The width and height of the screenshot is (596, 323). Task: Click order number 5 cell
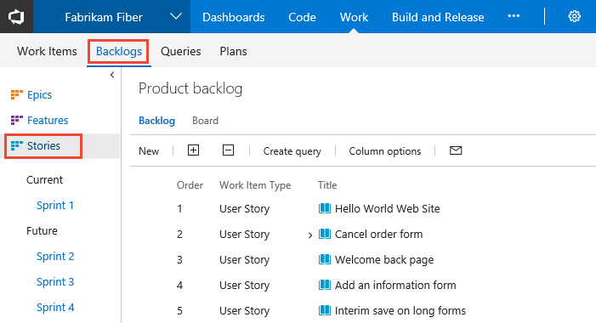click(179, 310)
